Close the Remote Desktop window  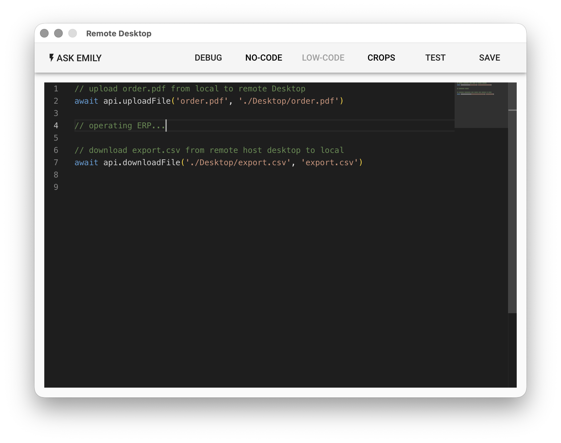point(44,33)
